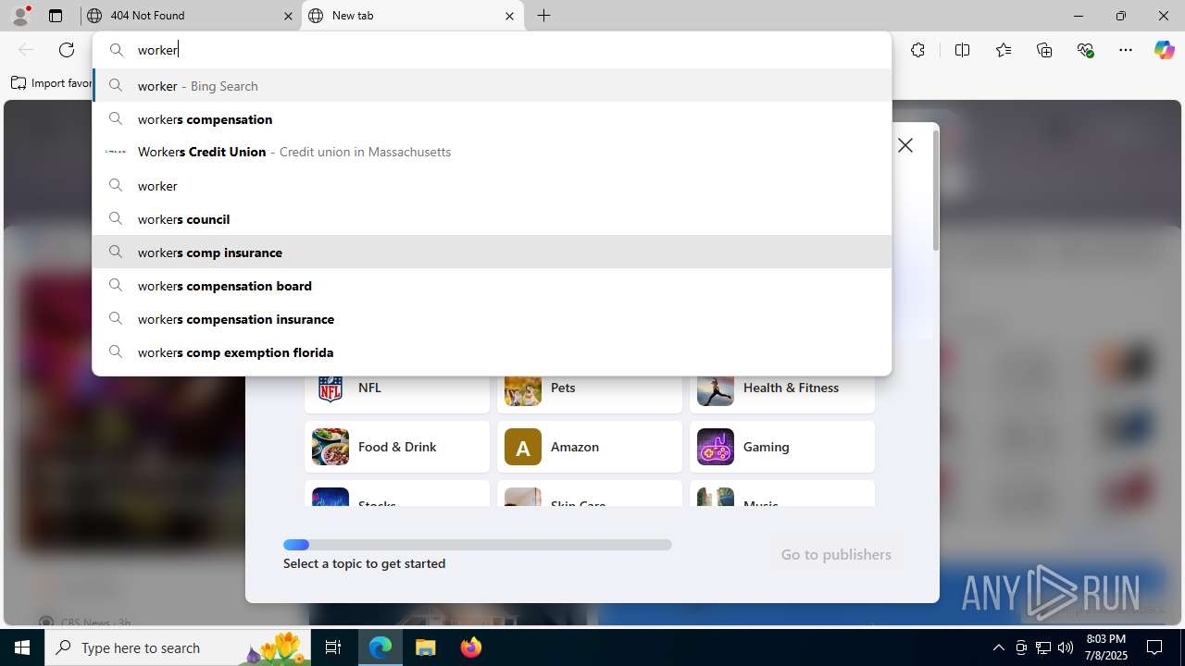Select 'workers compensation board' suggestion
This screenshot has width=1185, height=666.
point(492,286)
